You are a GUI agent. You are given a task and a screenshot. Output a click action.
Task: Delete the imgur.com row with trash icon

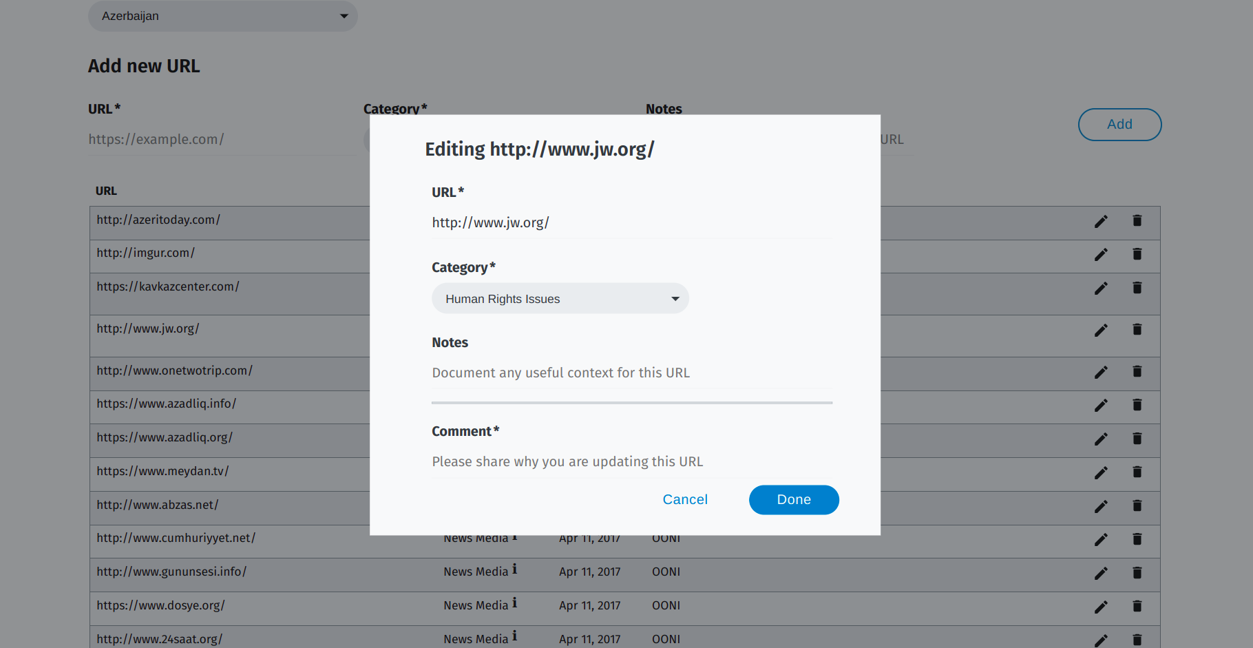coord(1137,254)
